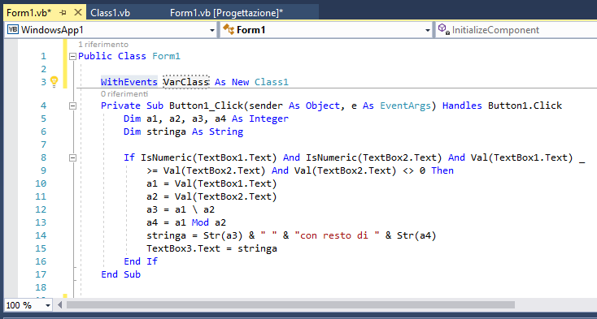Close the Form1.vb tab

[x=77, y=12]
